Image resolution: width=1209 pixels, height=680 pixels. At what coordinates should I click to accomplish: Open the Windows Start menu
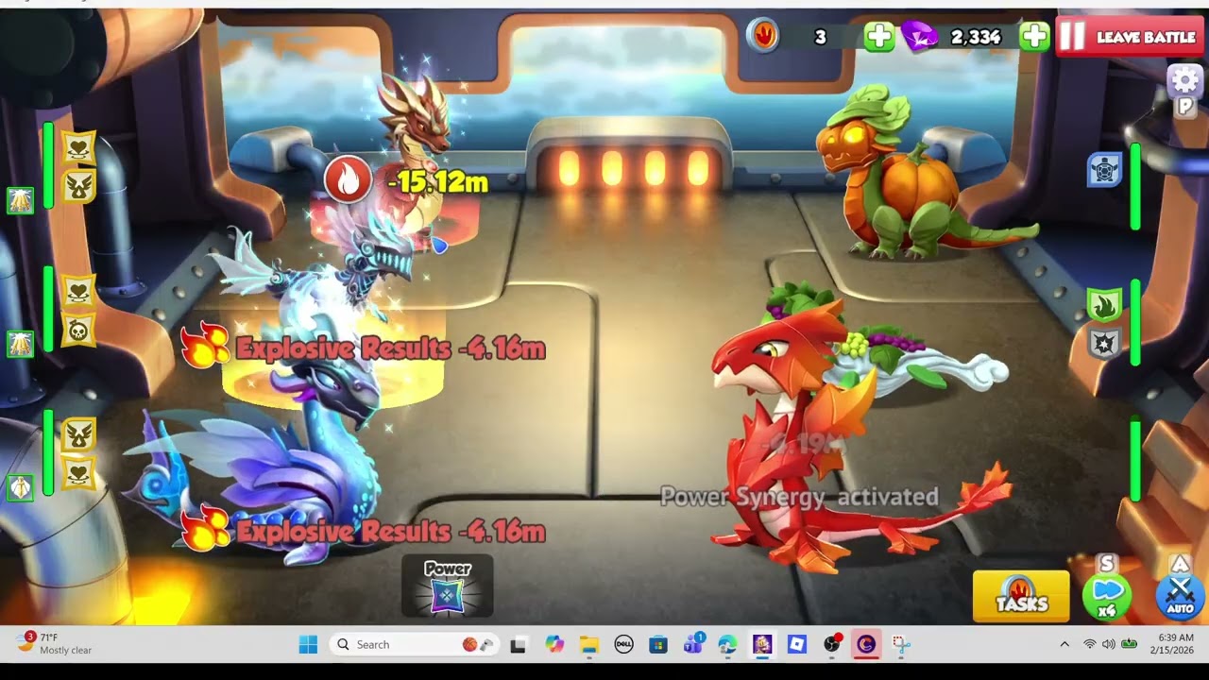pyautogui.click(x=308, y=645)
